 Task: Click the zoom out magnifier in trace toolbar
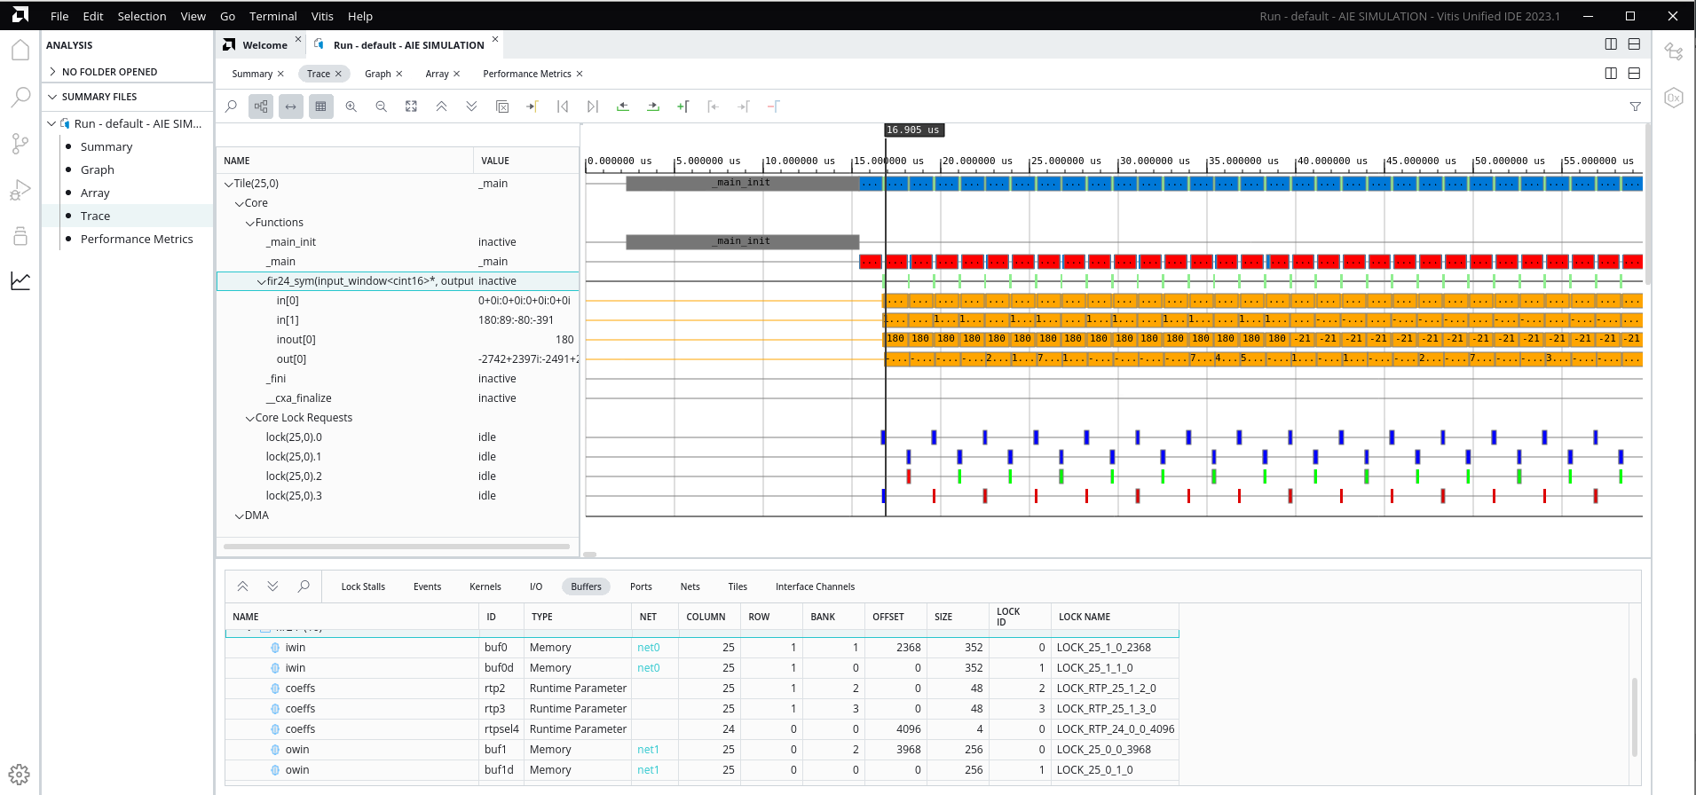point(382,106)
